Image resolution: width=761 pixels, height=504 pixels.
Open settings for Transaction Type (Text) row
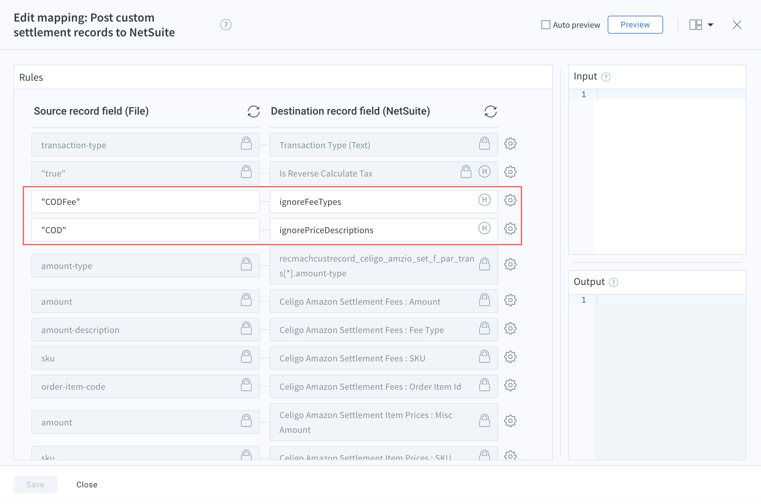click(x=510, y=144)
